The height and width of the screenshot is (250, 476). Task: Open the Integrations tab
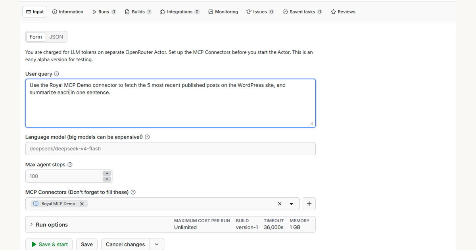(x=180, y=12)
